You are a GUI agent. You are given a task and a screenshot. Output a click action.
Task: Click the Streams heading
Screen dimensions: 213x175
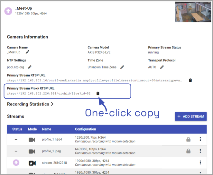[15, 116]
